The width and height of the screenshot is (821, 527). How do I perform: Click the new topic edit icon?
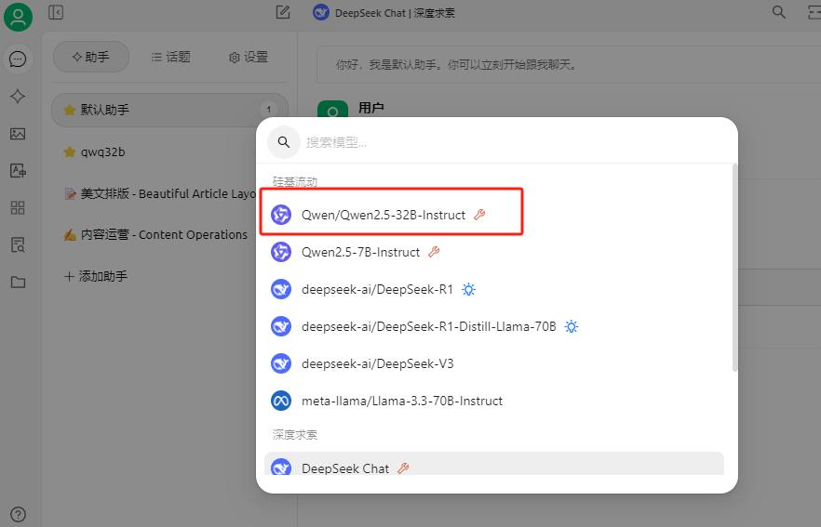pyautogui.click(x=283, y=13)
